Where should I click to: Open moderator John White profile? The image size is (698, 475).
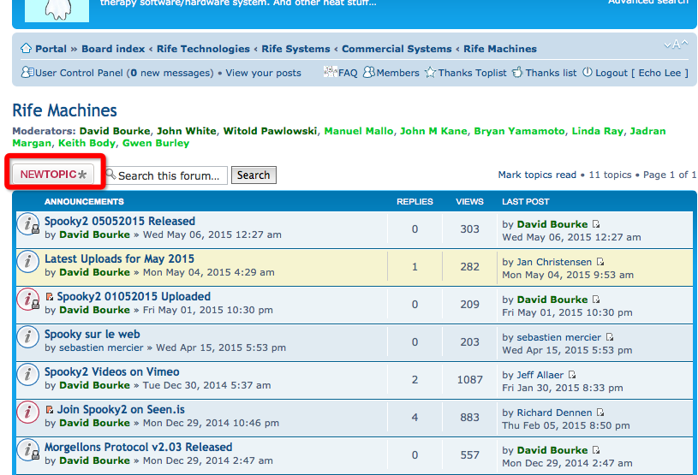pyautogui.click(x=186, y=131)
